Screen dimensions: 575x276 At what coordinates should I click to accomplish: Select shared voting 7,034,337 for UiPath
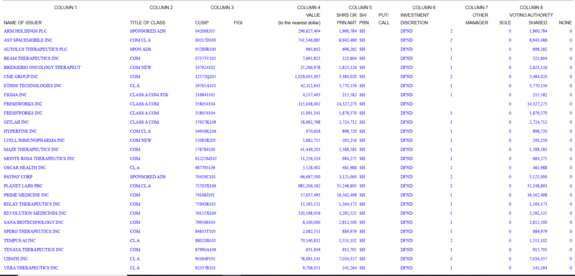[x=539, y=259]
